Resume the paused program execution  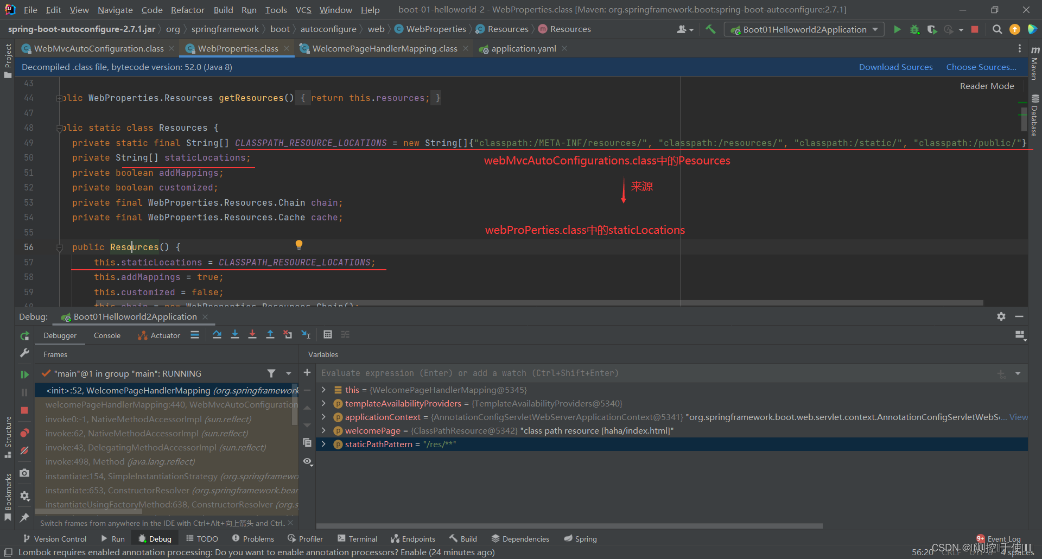pos(24,374)
